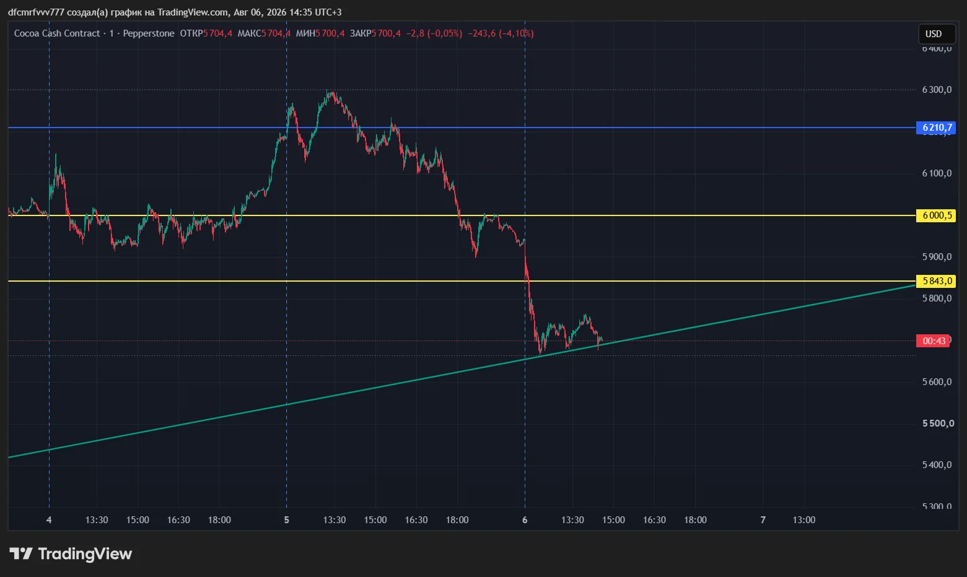Click the red 00:43 countdown label

(934, 341)
